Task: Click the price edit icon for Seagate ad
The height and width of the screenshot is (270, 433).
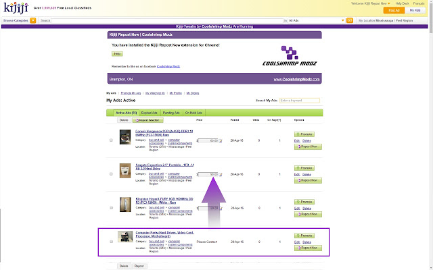Action: point(221,174)
